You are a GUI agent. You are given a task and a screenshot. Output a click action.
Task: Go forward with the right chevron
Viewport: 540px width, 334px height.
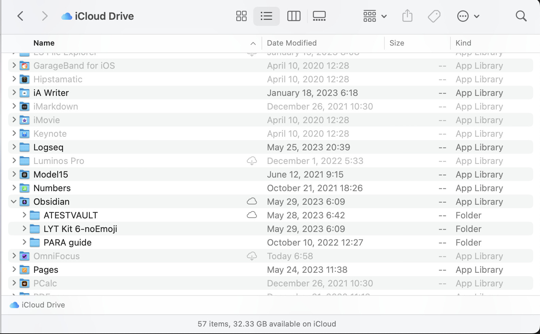coord(45,16)
